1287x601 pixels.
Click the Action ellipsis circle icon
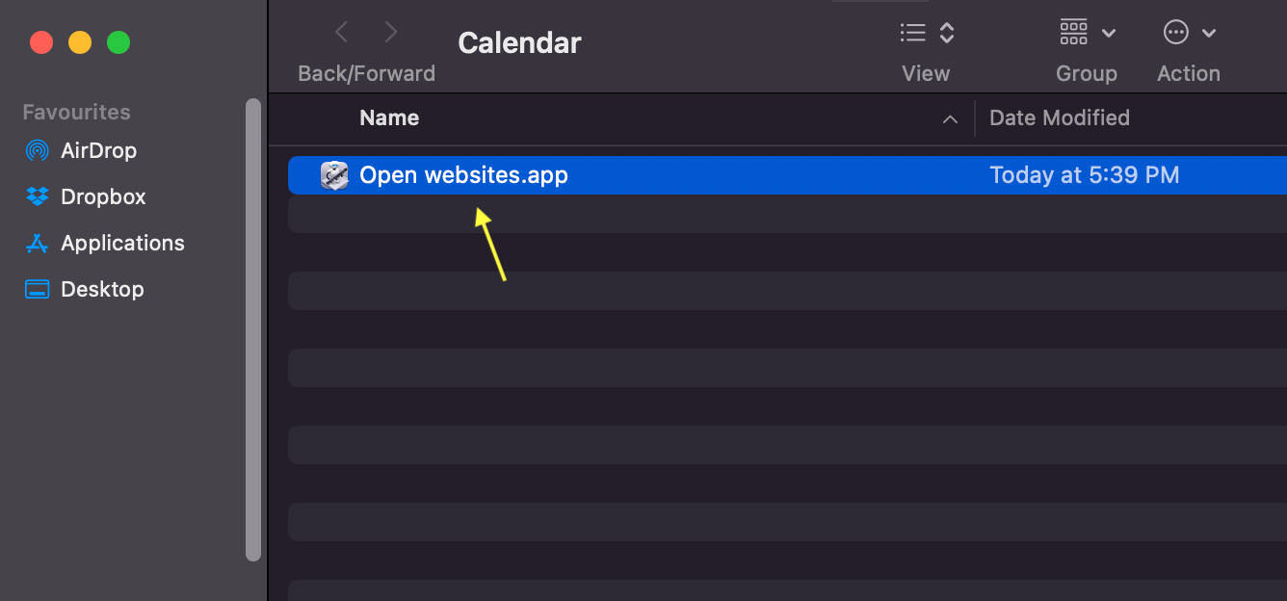(1176, 33)
